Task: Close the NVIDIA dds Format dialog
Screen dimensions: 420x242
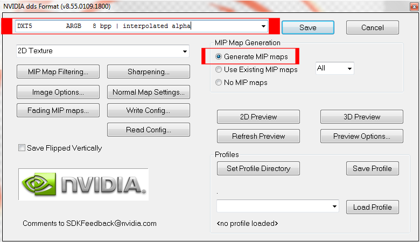Action: point(414,6)
